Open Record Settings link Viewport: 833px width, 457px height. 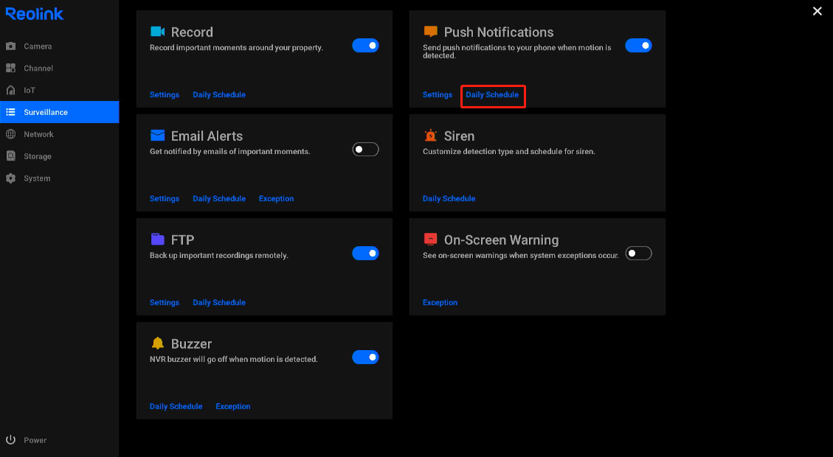164,94
